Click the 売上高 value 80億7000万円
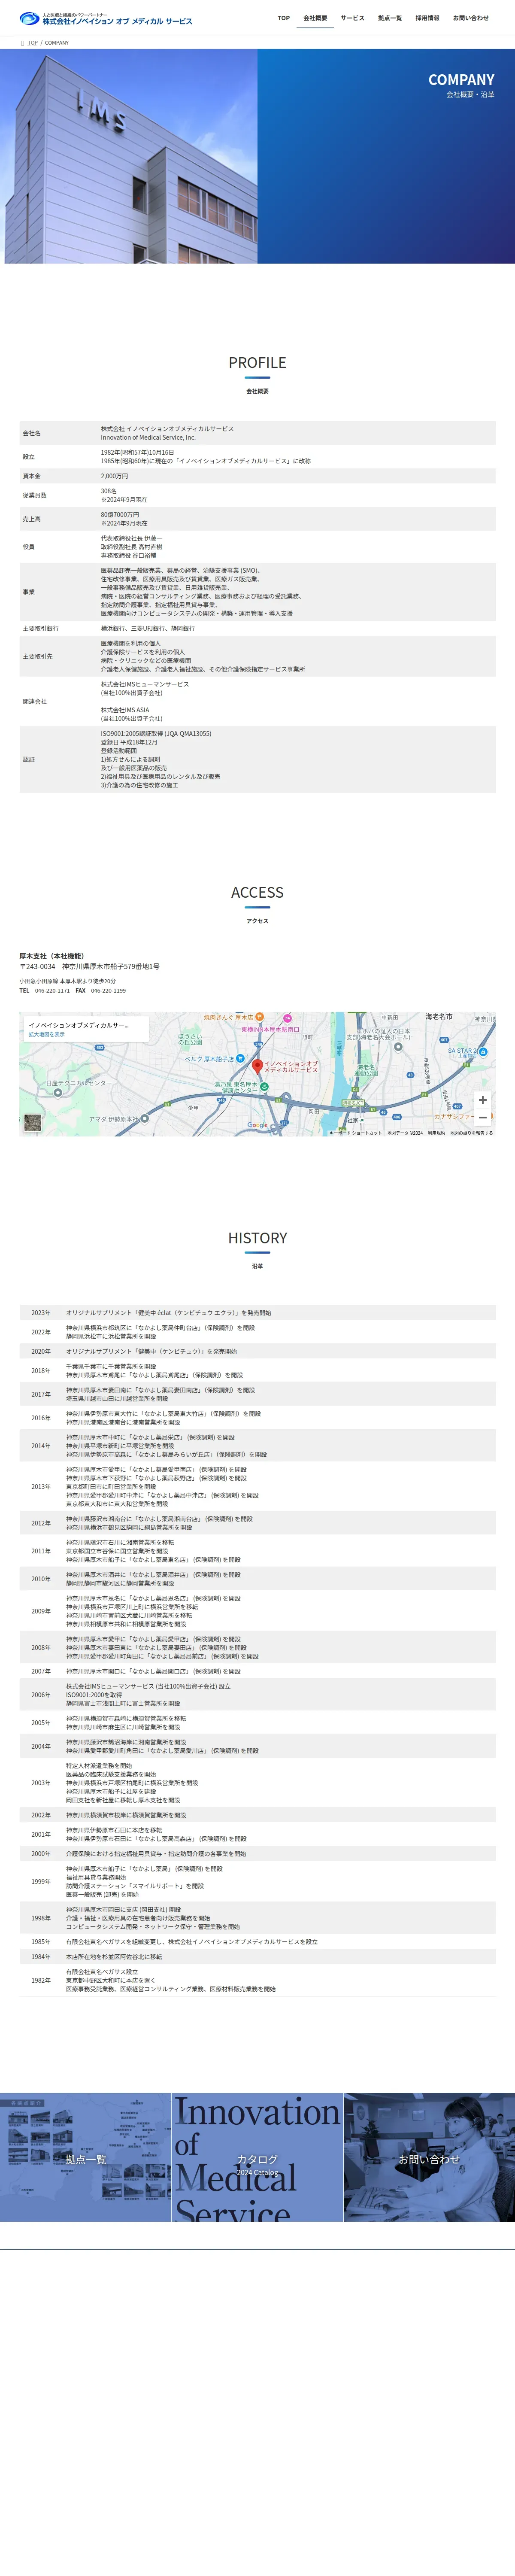Screen dimensions: 515x2576 [120, 515]
